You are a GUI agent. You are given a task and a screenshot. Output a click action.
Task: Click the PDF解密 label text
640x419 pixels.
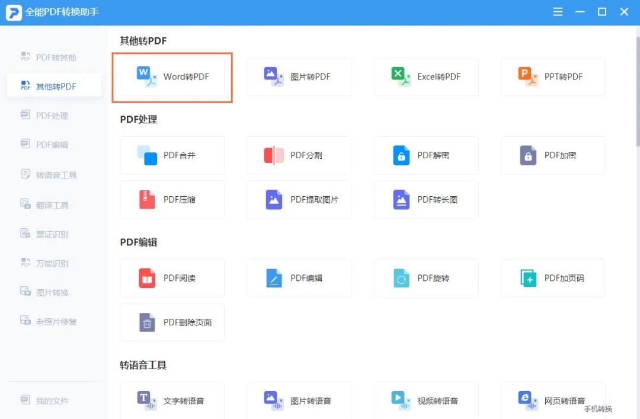click(x=433, y=155)
